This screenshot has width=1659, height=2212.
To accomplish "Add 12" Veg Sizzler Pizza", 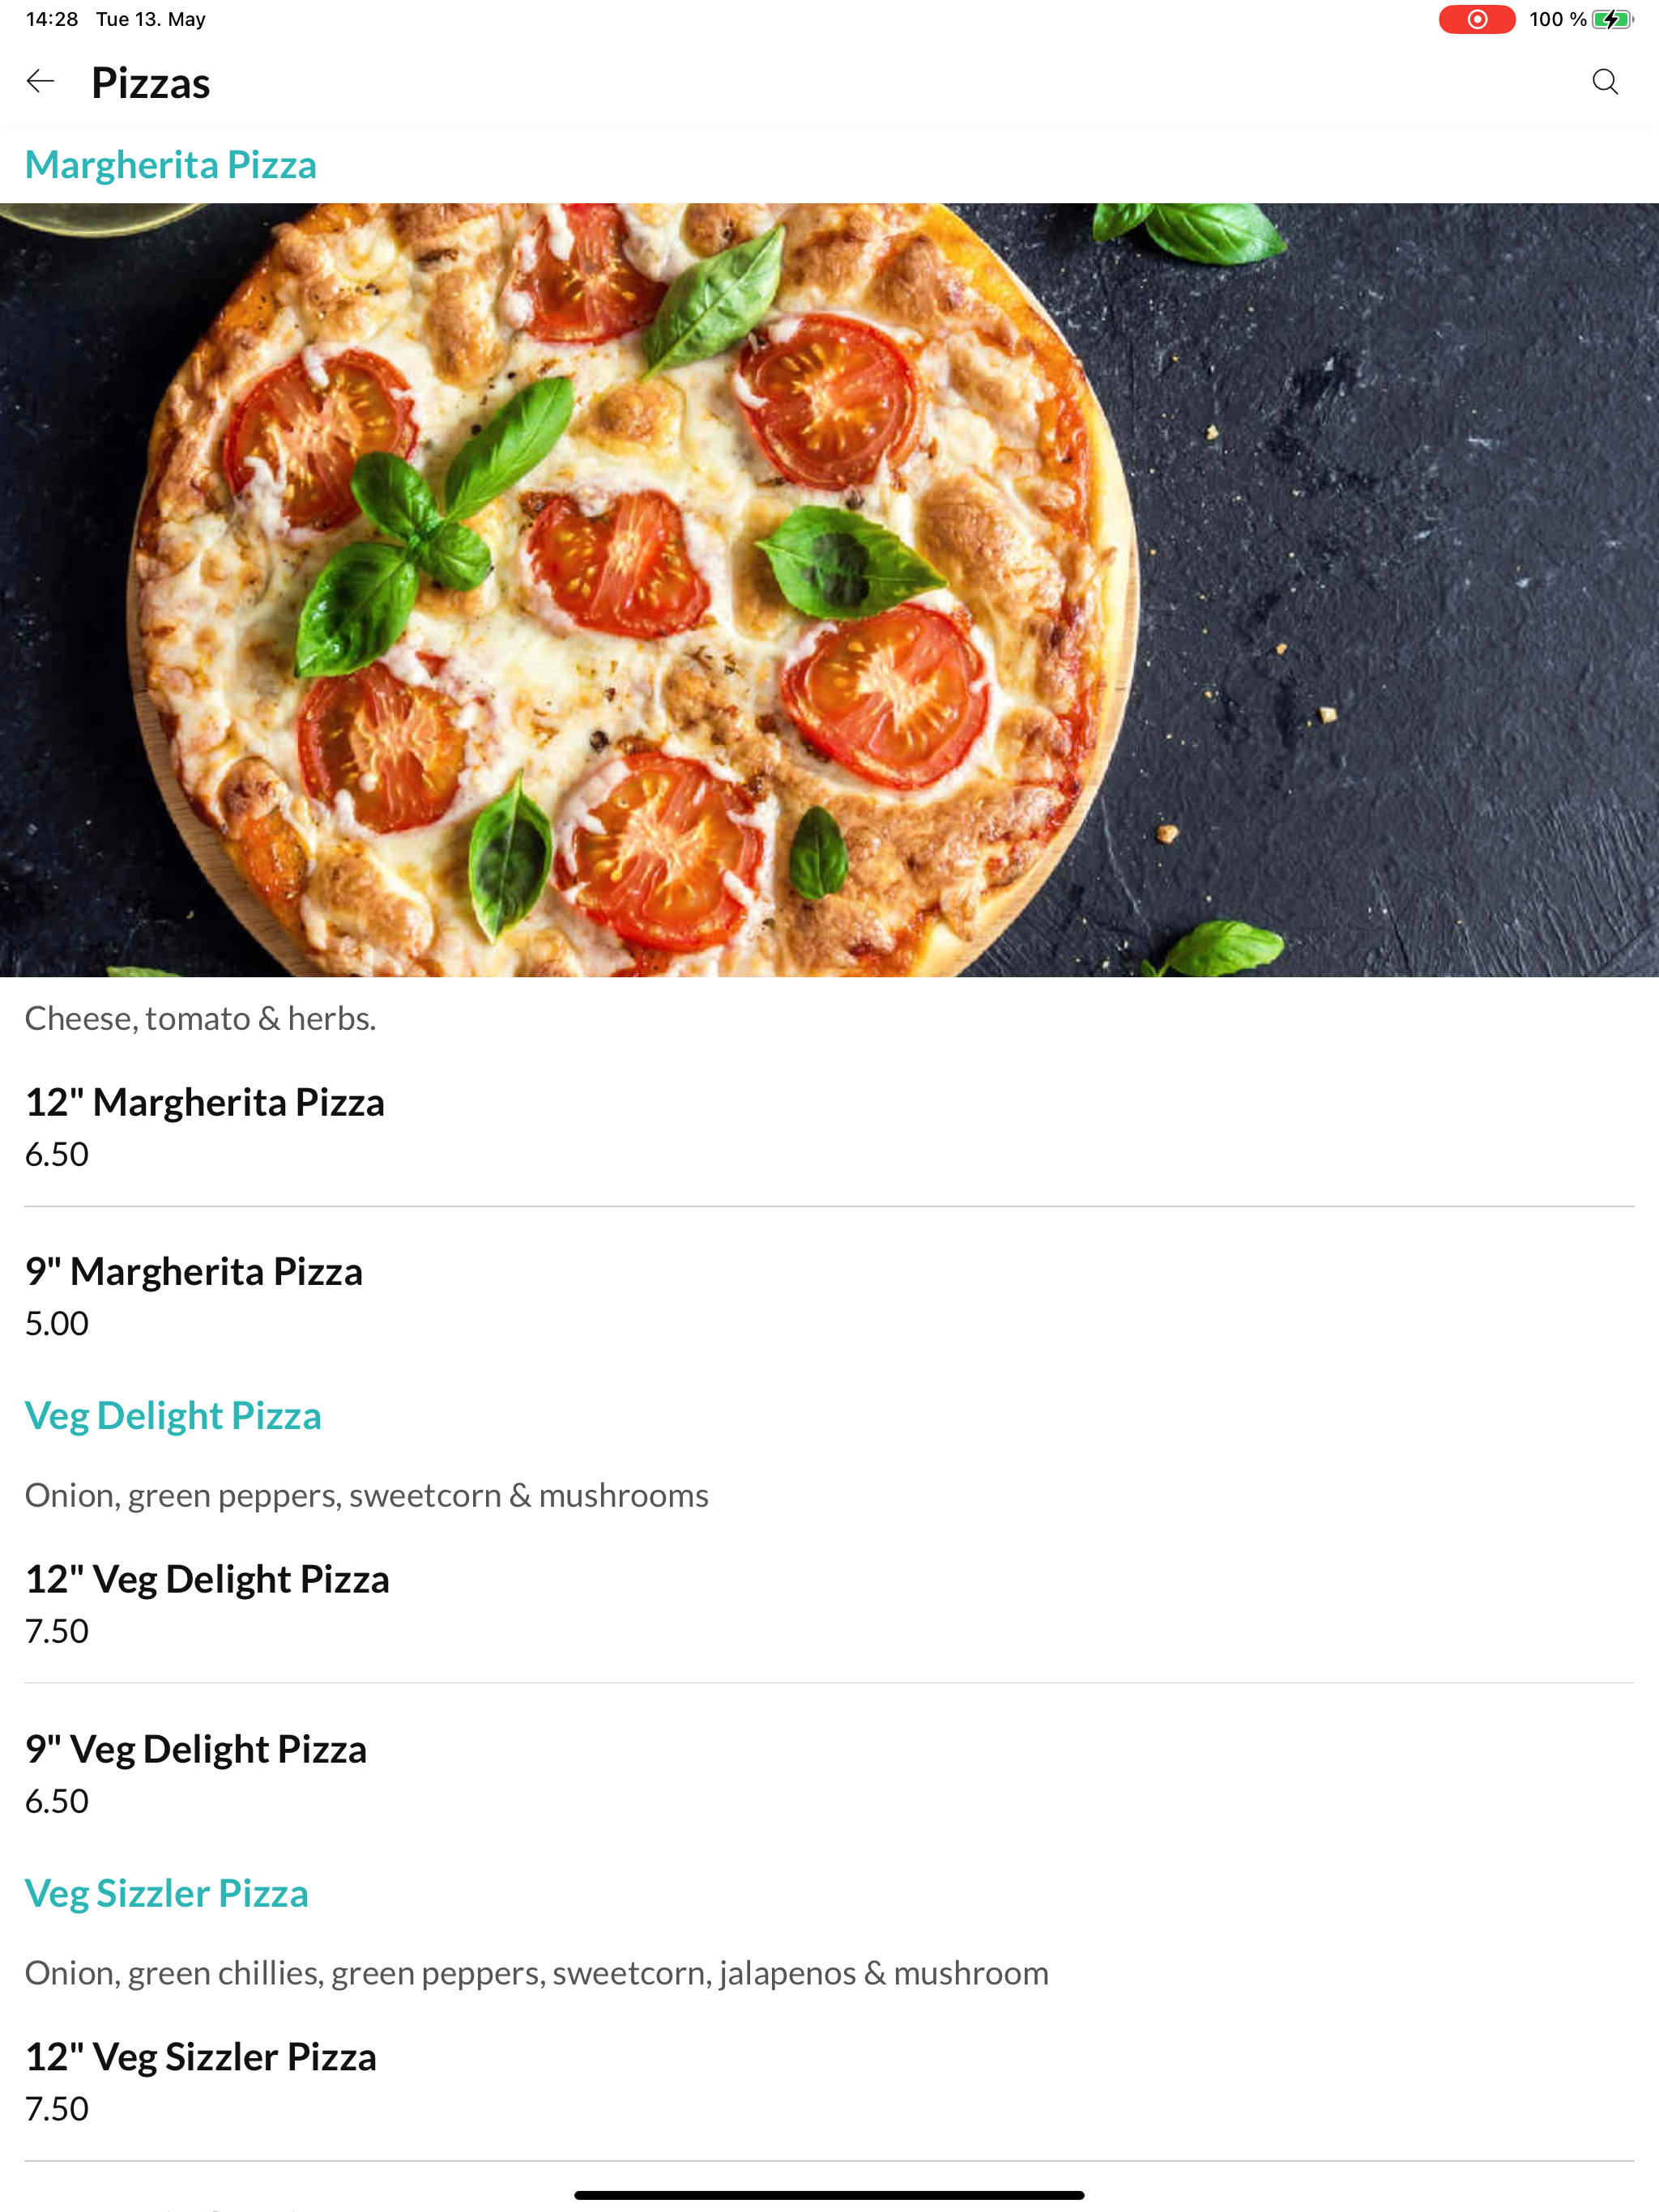I will tap(829, 2081).
